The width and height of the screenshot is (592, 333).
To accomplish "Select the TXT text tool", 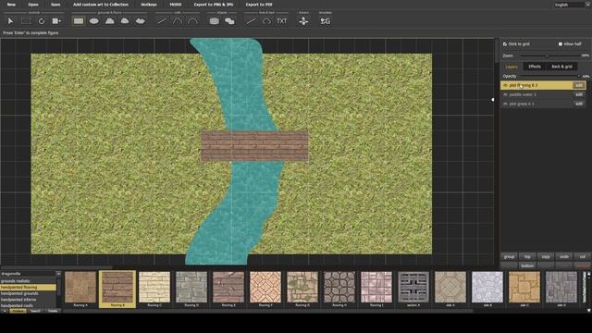I will coord(282,21).
